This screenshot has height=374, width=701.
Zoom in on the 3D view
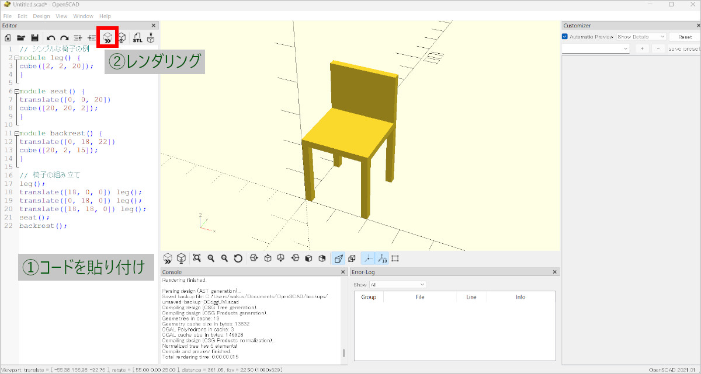point(211,258)
